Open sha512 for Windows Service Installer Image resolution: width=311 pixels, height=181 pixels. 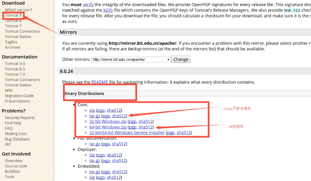tap(184, 133)
